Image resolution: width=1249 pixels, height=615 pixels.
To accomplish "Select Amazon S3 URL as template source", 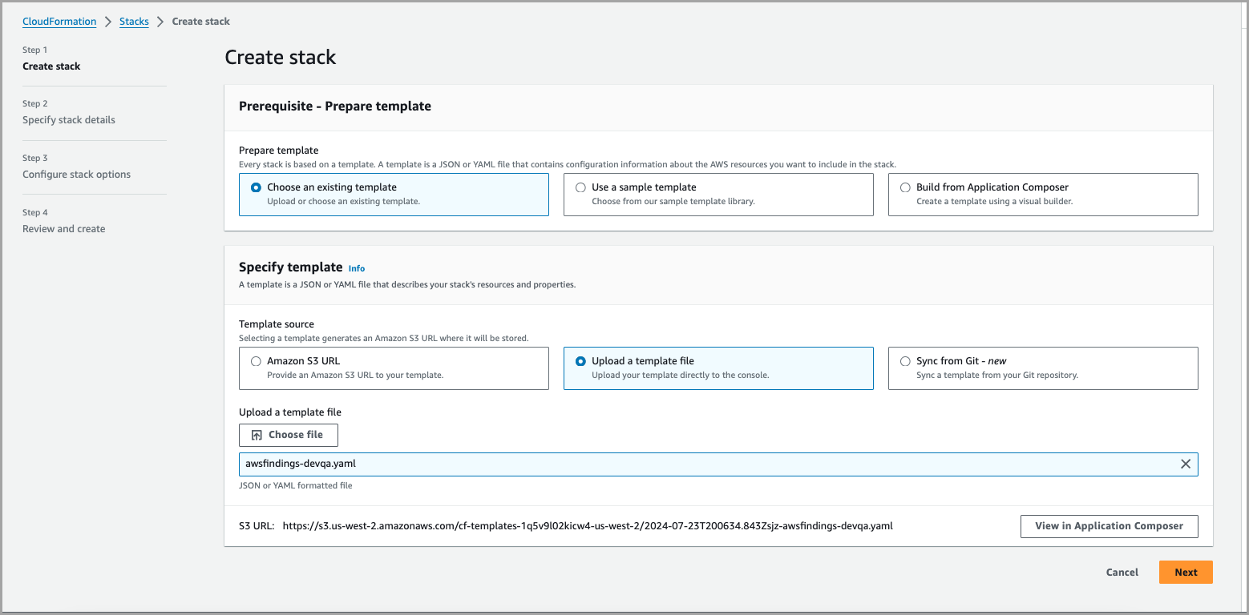I will pyautogui.click(x=256, y=361).
